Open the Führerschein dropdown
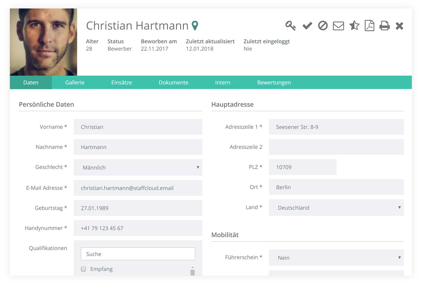Screen dimensions: 422x288 [400, 258]
